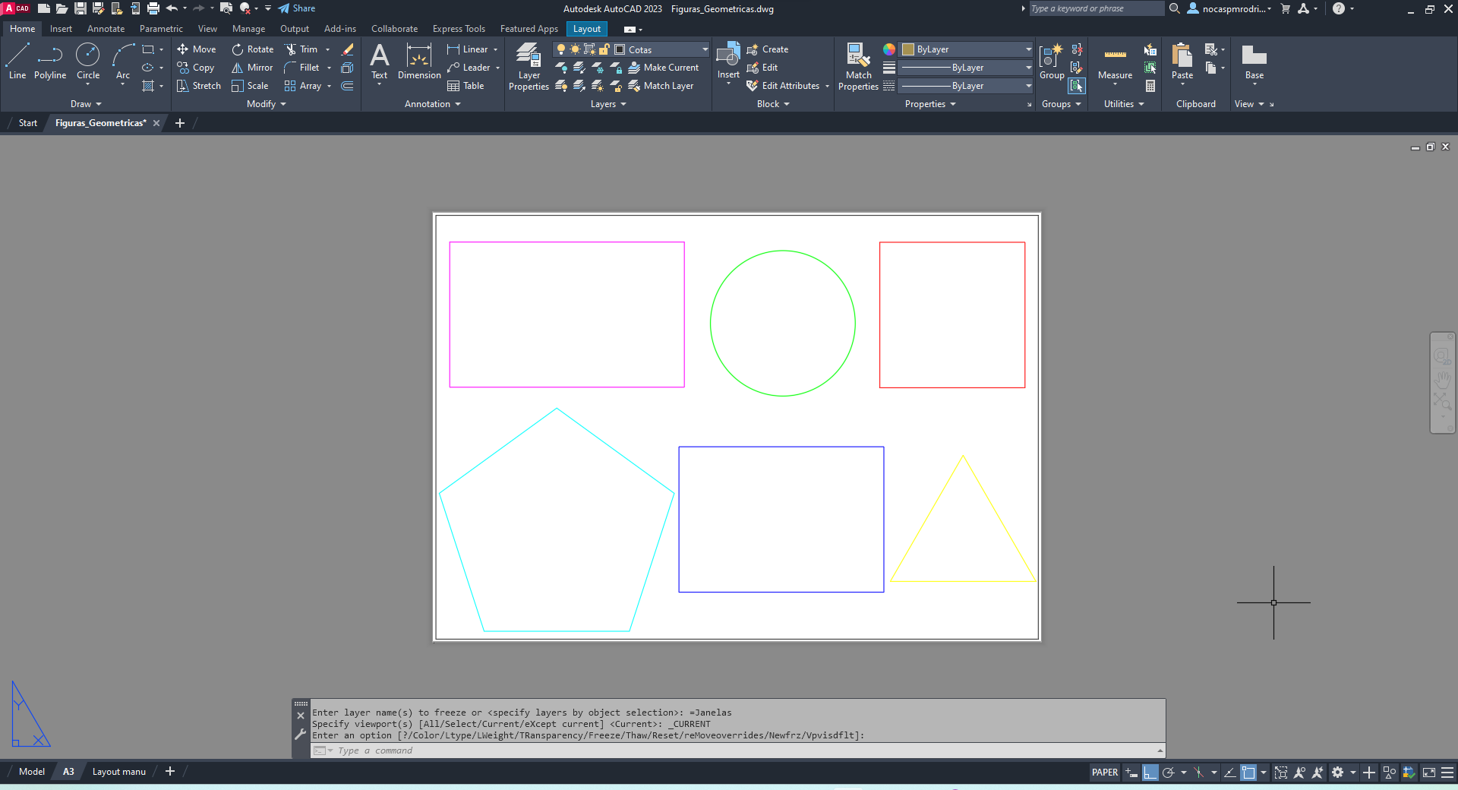This screenshot has height=790, width=1458.
Task: Activate the Scale command
Action: (251, 86)
